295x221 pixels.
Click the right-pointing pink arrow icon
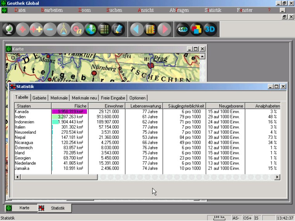click(x=164, y=29)
